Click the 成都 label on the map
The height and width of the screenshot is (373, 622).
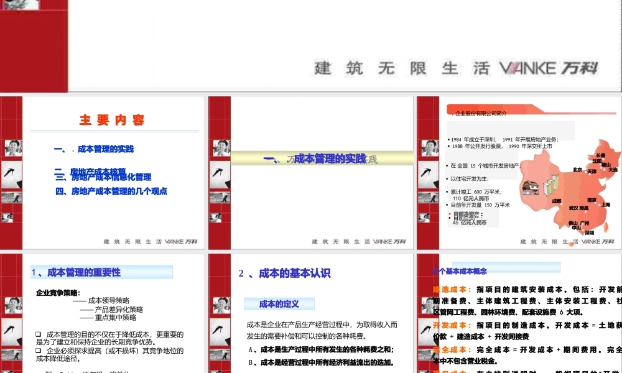pos(557,201)
